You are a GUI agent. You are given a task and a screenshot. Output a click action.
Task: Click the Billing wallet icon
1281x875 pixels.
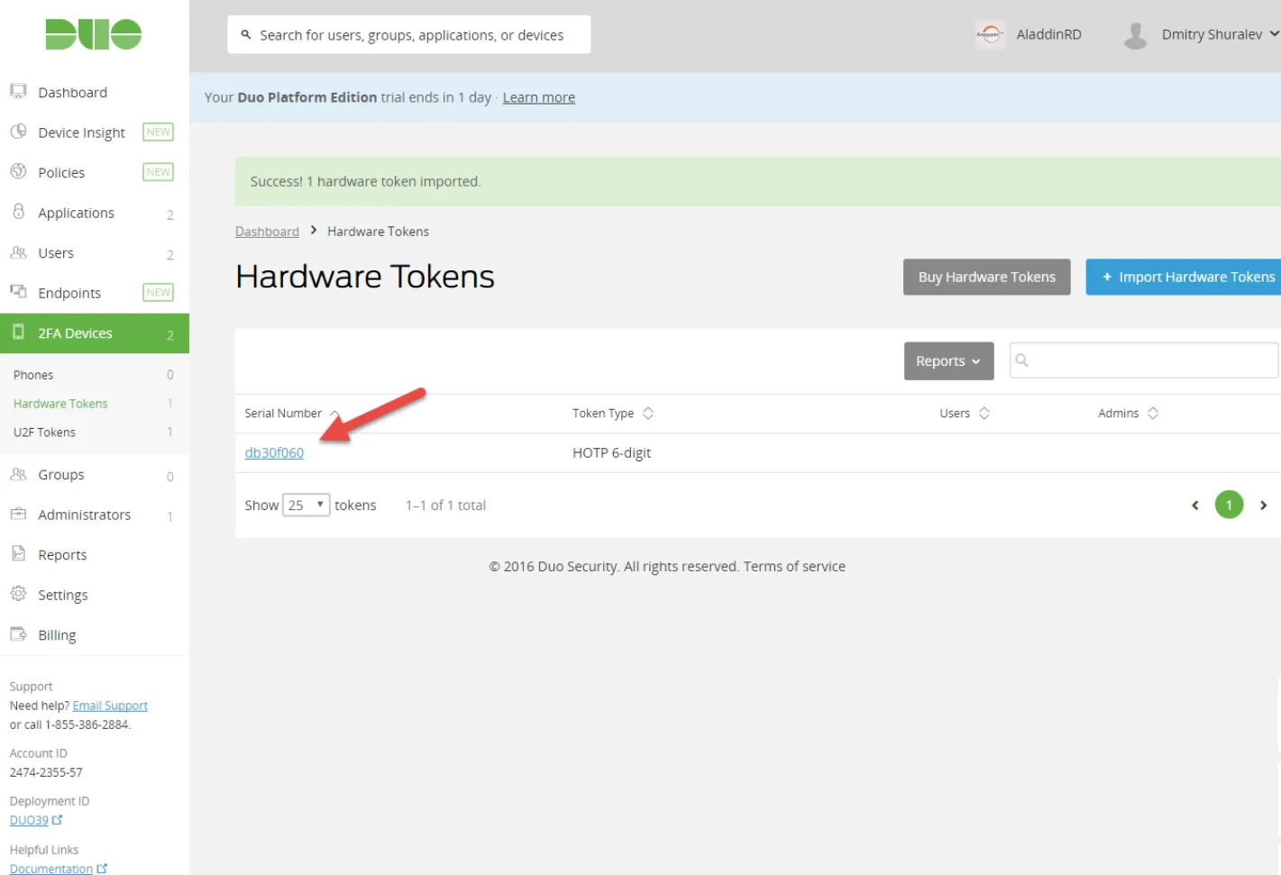point(18,633)
